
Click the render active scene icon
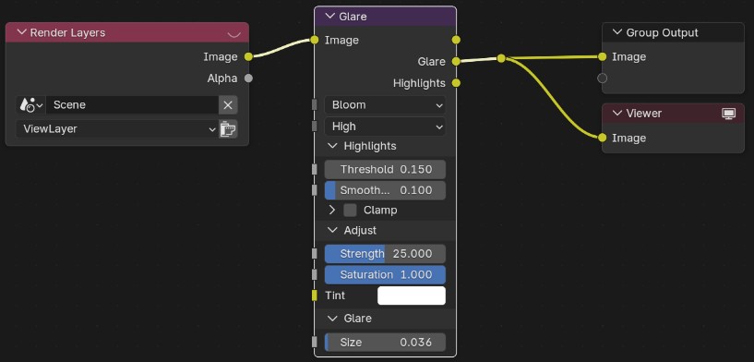(228, 129)
